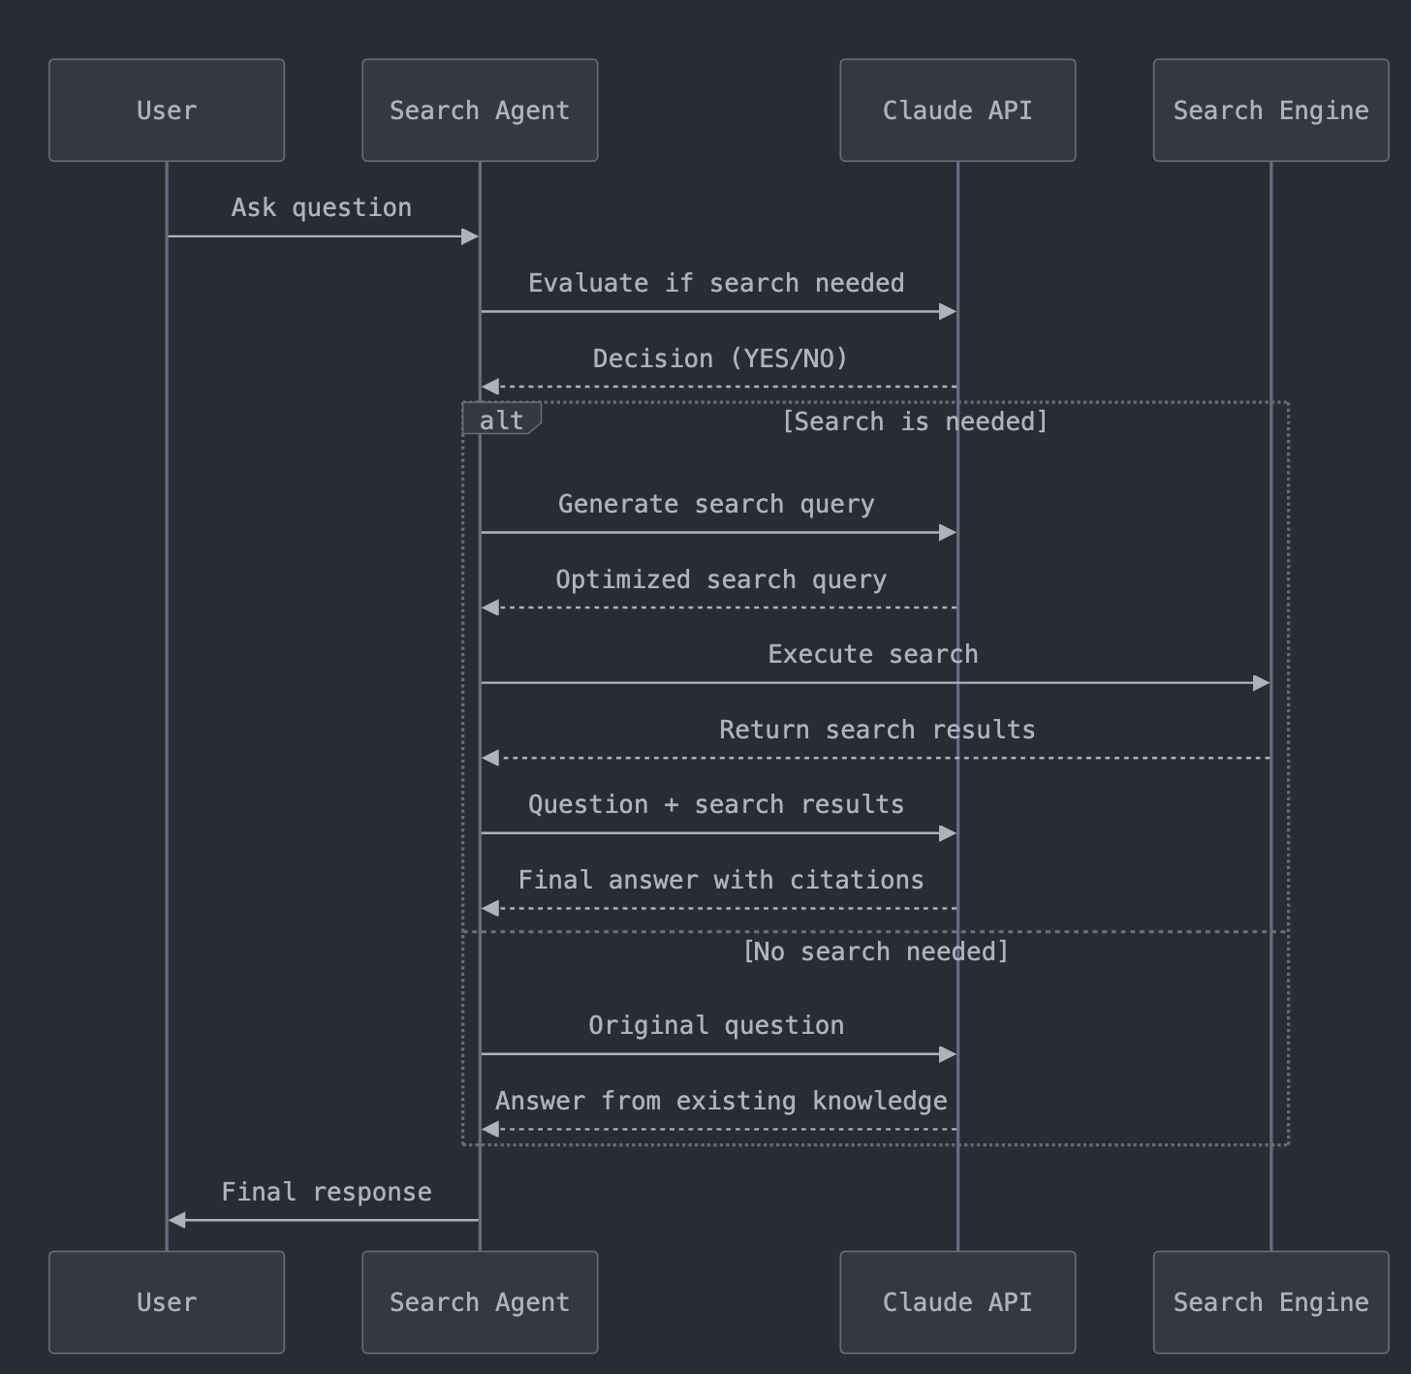Select the Search Engine header box
Image resolution: width=1411 pixels, height=1374 pixels.
tap(1270, 109)
